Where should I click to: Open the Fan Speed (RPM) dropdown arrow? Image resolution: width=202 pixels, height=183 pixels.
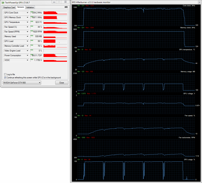pos(28,31)
